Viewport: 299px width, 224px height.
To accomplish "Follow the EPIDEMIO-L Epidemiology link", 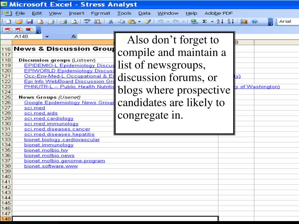I will coord(69,66).
